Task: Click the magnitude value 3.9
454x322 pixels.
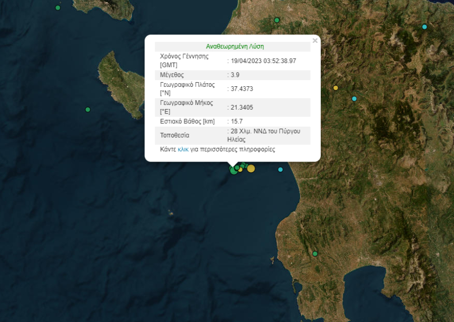Action: pyautogui.click(x=235, y=75)
